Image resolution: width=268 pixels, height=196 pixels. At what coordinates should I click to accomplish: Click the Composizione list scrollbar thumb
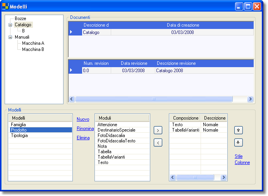pyautogui.click(x=195, y=177)
